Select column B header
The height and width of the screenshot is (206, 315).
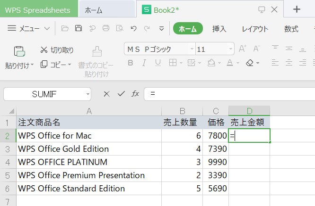click(x=182, y=111)
